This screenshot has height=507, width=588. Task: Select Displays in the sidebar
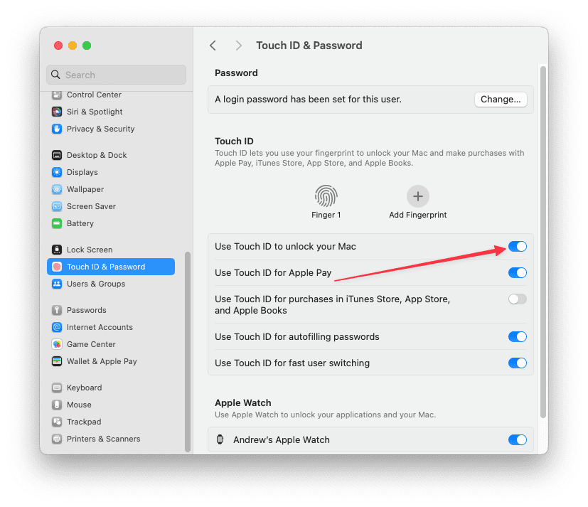pyautogui.click(x=111, y=172)
